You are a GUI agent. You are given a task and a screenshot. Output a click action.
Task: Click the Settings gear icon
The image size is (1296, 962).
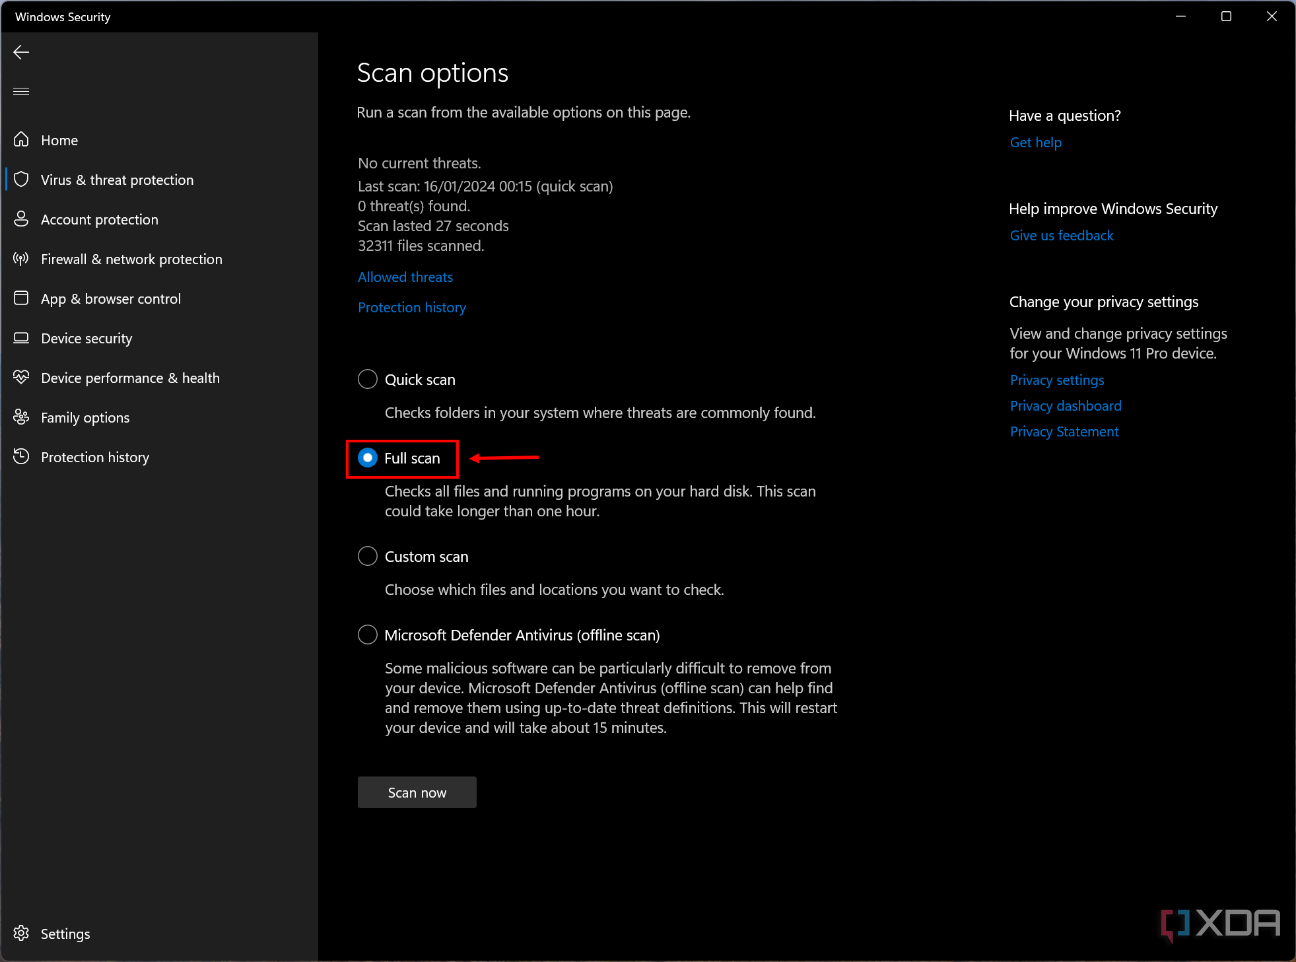coord(21,933)
